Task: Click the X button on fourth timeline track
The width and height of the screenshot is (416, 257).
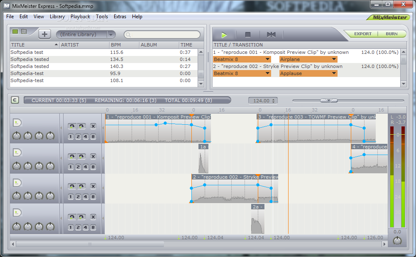Action: (93, 217)
